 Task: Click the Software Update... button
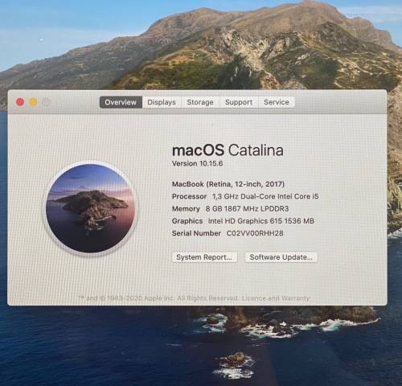click(281, 257)
